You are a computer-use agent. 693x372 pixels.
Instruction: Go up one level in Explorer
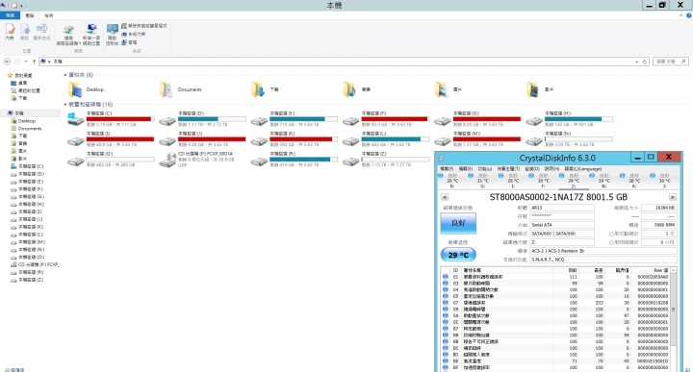[34, 62]
